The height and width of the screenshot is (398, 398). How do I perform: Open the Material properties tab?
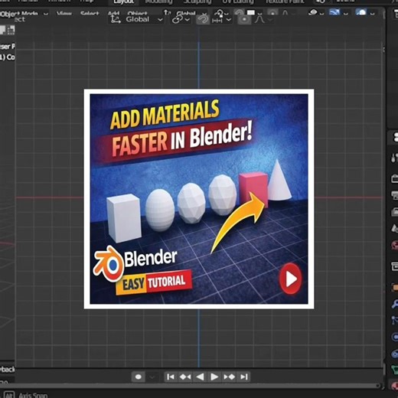coord(394,385)
